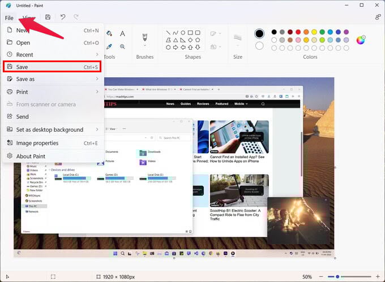Pick the yellow color swatch
The image size is (385, 282).
(314, 32)
